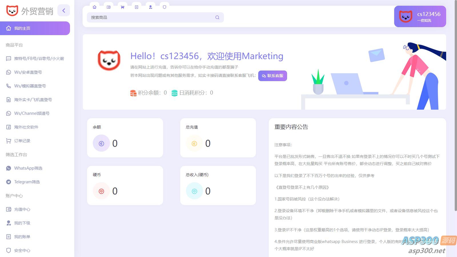Image resolution: width=457 pixels, height=257 pixels.
Task: Click the home icon in top toolbar
Action: tap(95, 7)
